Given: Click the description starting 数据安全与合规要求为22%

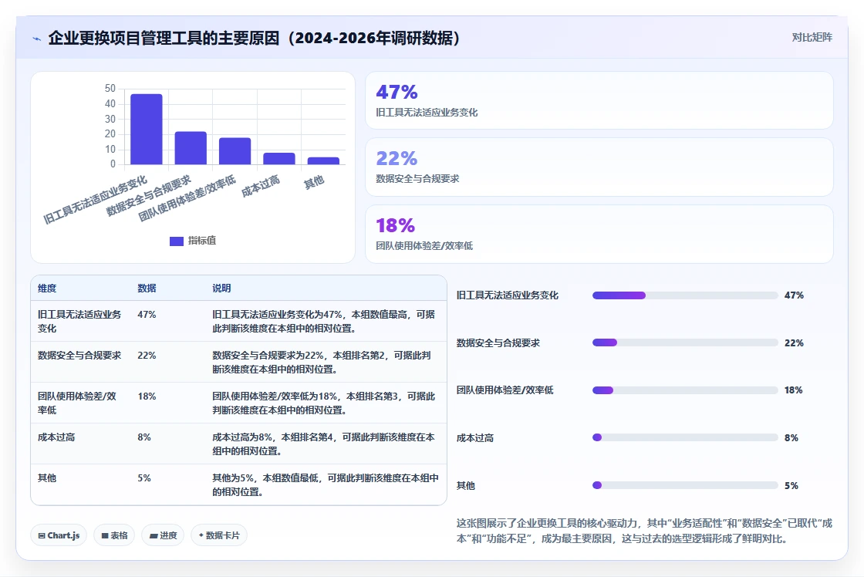Looking at the screenshot, I should point(321,362).
